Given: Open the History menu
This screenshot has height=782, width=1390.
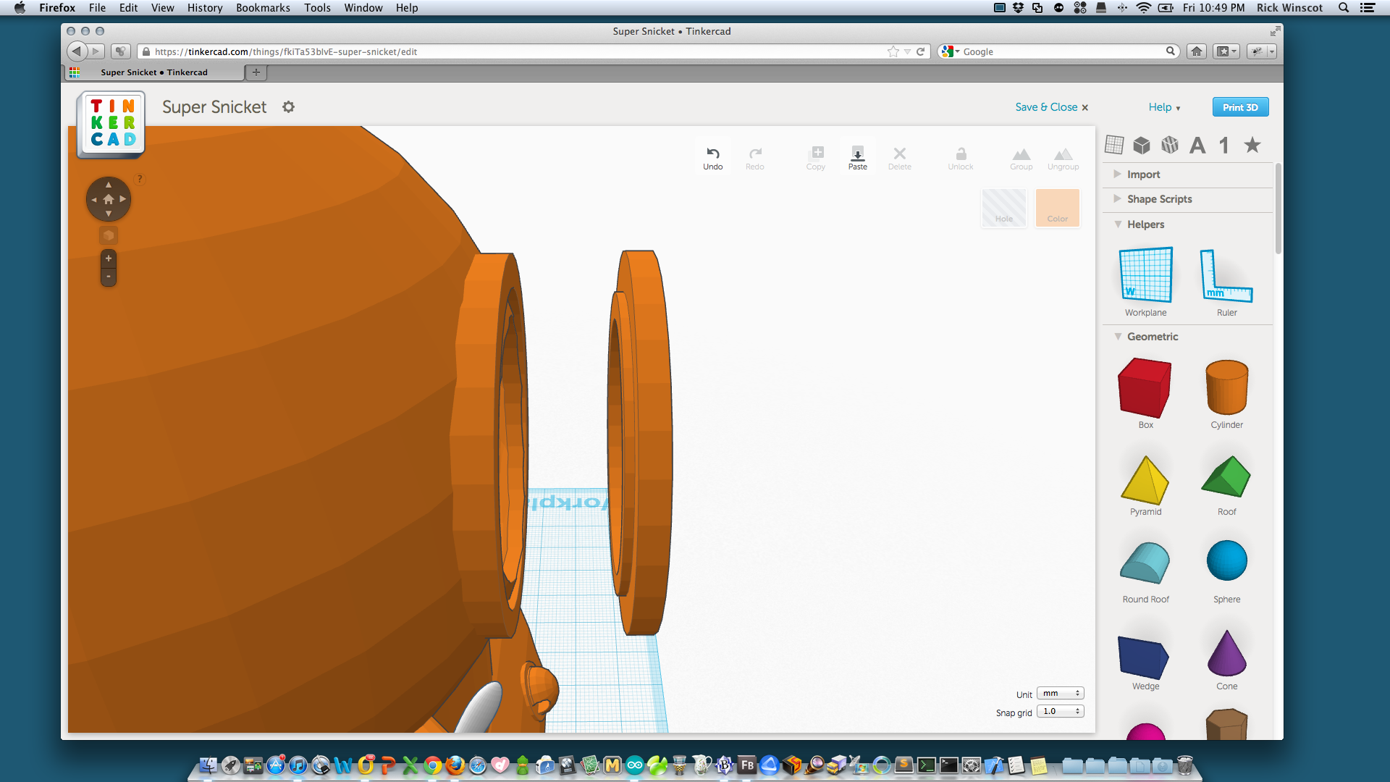Looking at the screenshot, I should click(205, 8).
